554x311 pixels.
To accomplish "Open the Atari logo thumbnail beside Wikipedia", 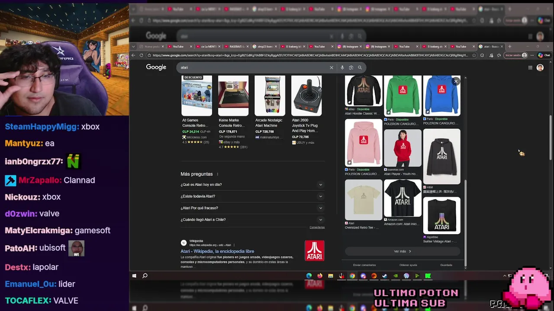I will [315, 251].
